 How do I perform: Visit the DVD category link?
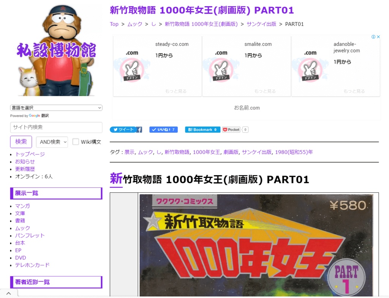(x=21, y=258)
